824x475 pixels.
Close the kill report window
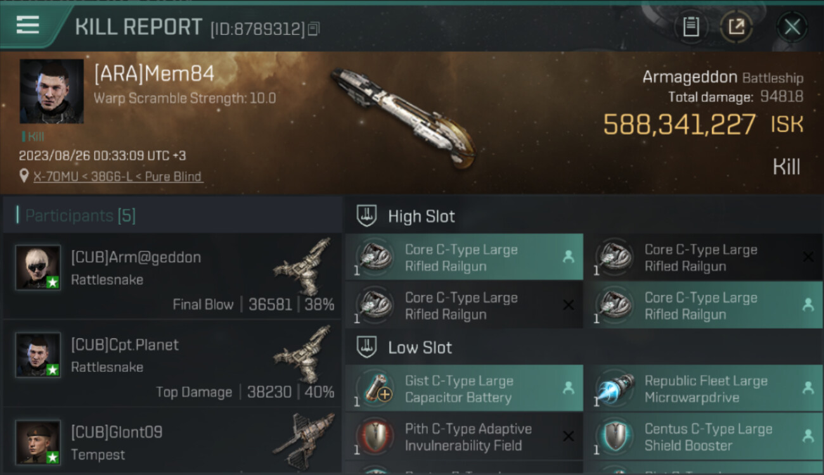pyautogui.click(x=792, y=27)
